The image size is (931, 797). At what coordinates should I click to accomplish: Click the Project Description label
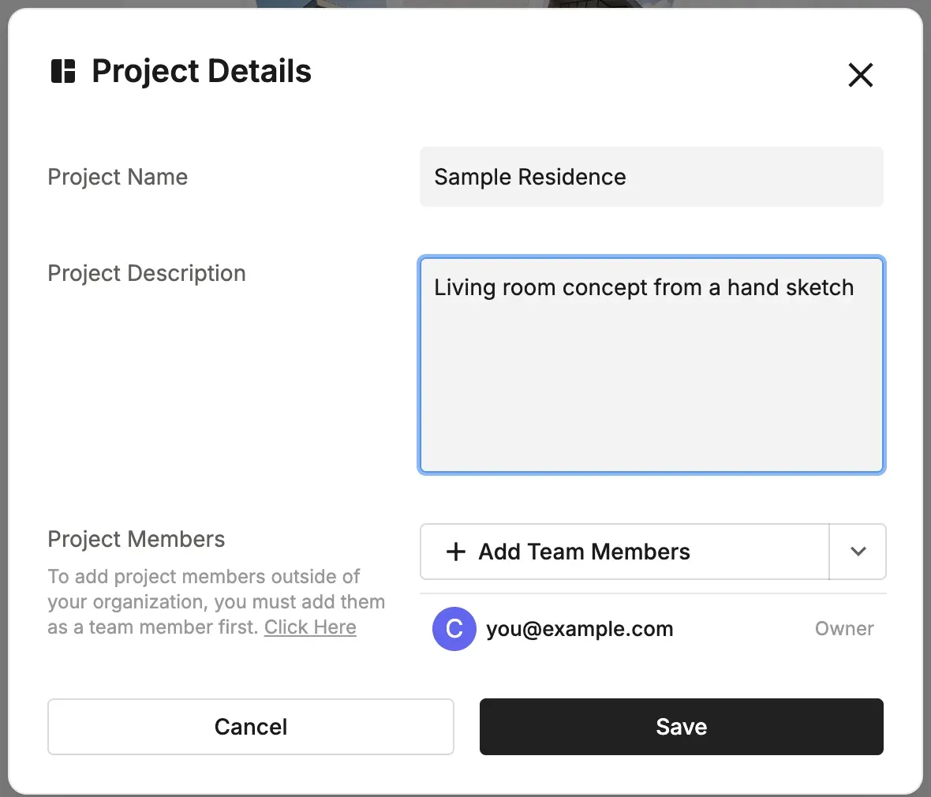[x=147, y=273]
